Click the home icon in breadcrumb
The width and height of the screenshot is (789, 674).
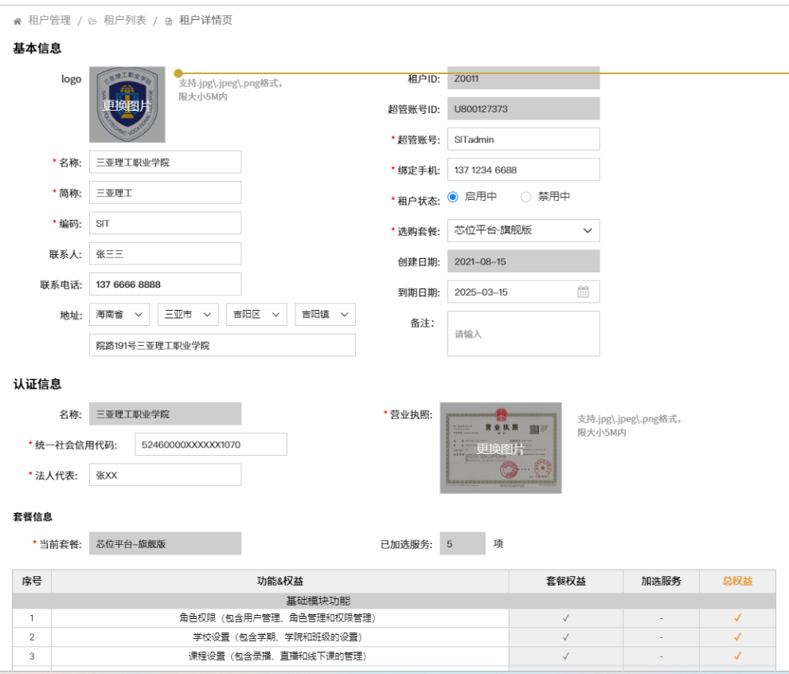[18, 21]
